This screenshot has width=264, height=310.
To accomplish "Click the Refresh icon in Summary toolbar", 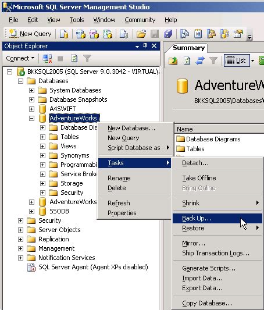I will point(187,60).
